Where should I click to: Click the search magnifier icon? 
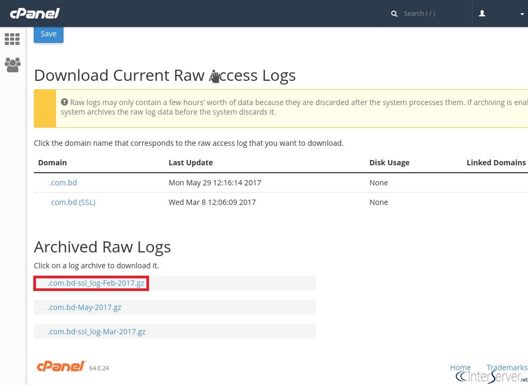[x=394, y=14]
